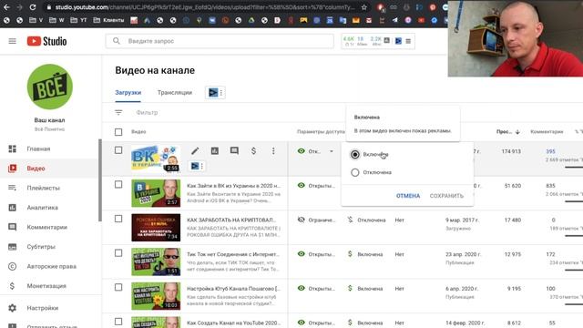
Task: Select the Отключена radio option
Action: [x=355, y=172]
